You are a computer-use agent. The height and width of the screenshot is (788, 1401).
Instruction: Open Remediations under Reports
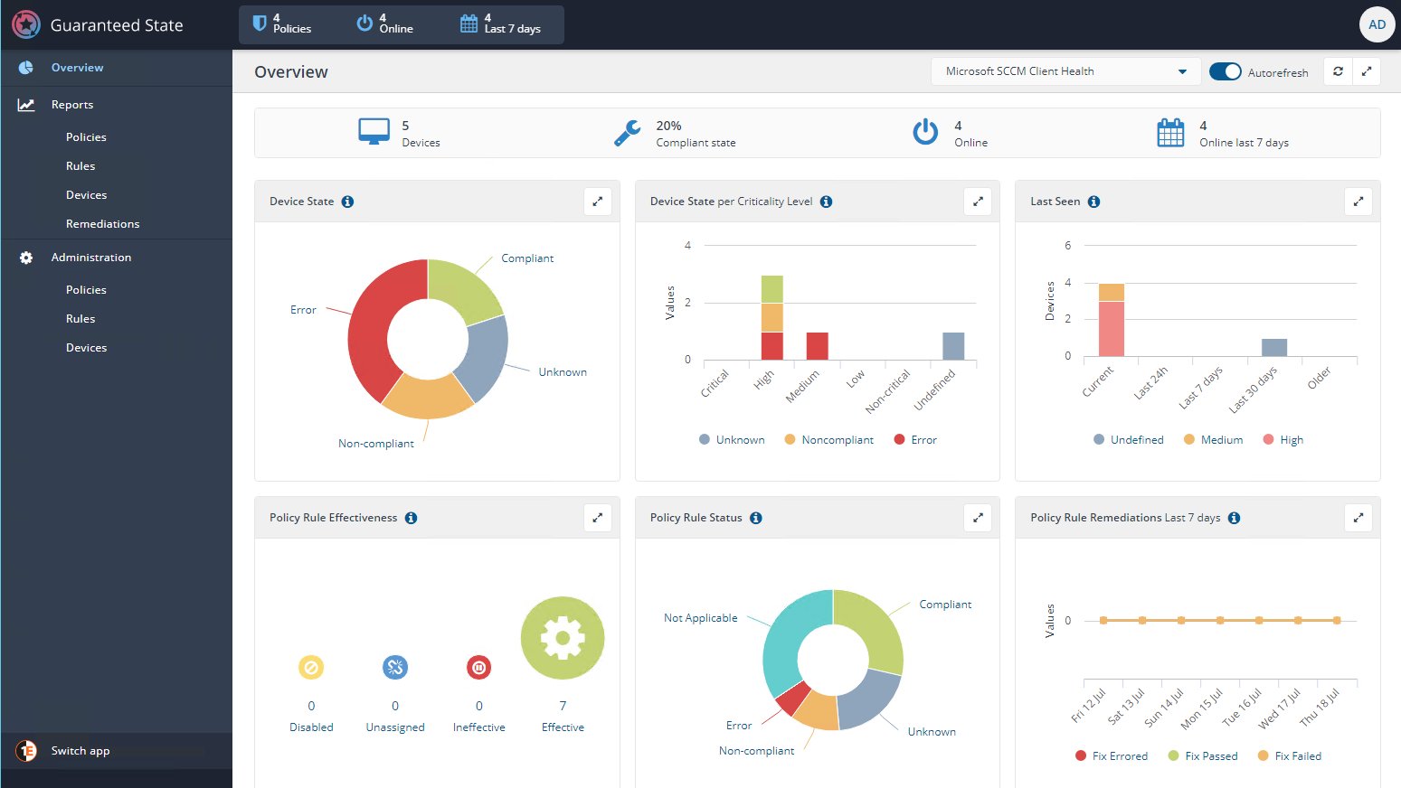(x=102, y=224)
